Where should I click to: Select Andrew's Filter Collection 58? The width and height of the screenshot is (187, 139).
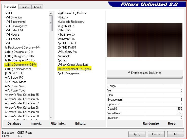22,107
